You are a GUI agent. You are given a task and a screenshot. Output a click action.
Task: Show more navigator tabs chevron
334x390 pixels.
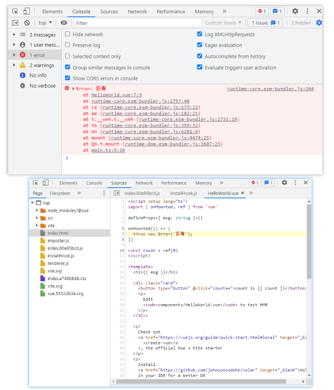pos(79,193)
